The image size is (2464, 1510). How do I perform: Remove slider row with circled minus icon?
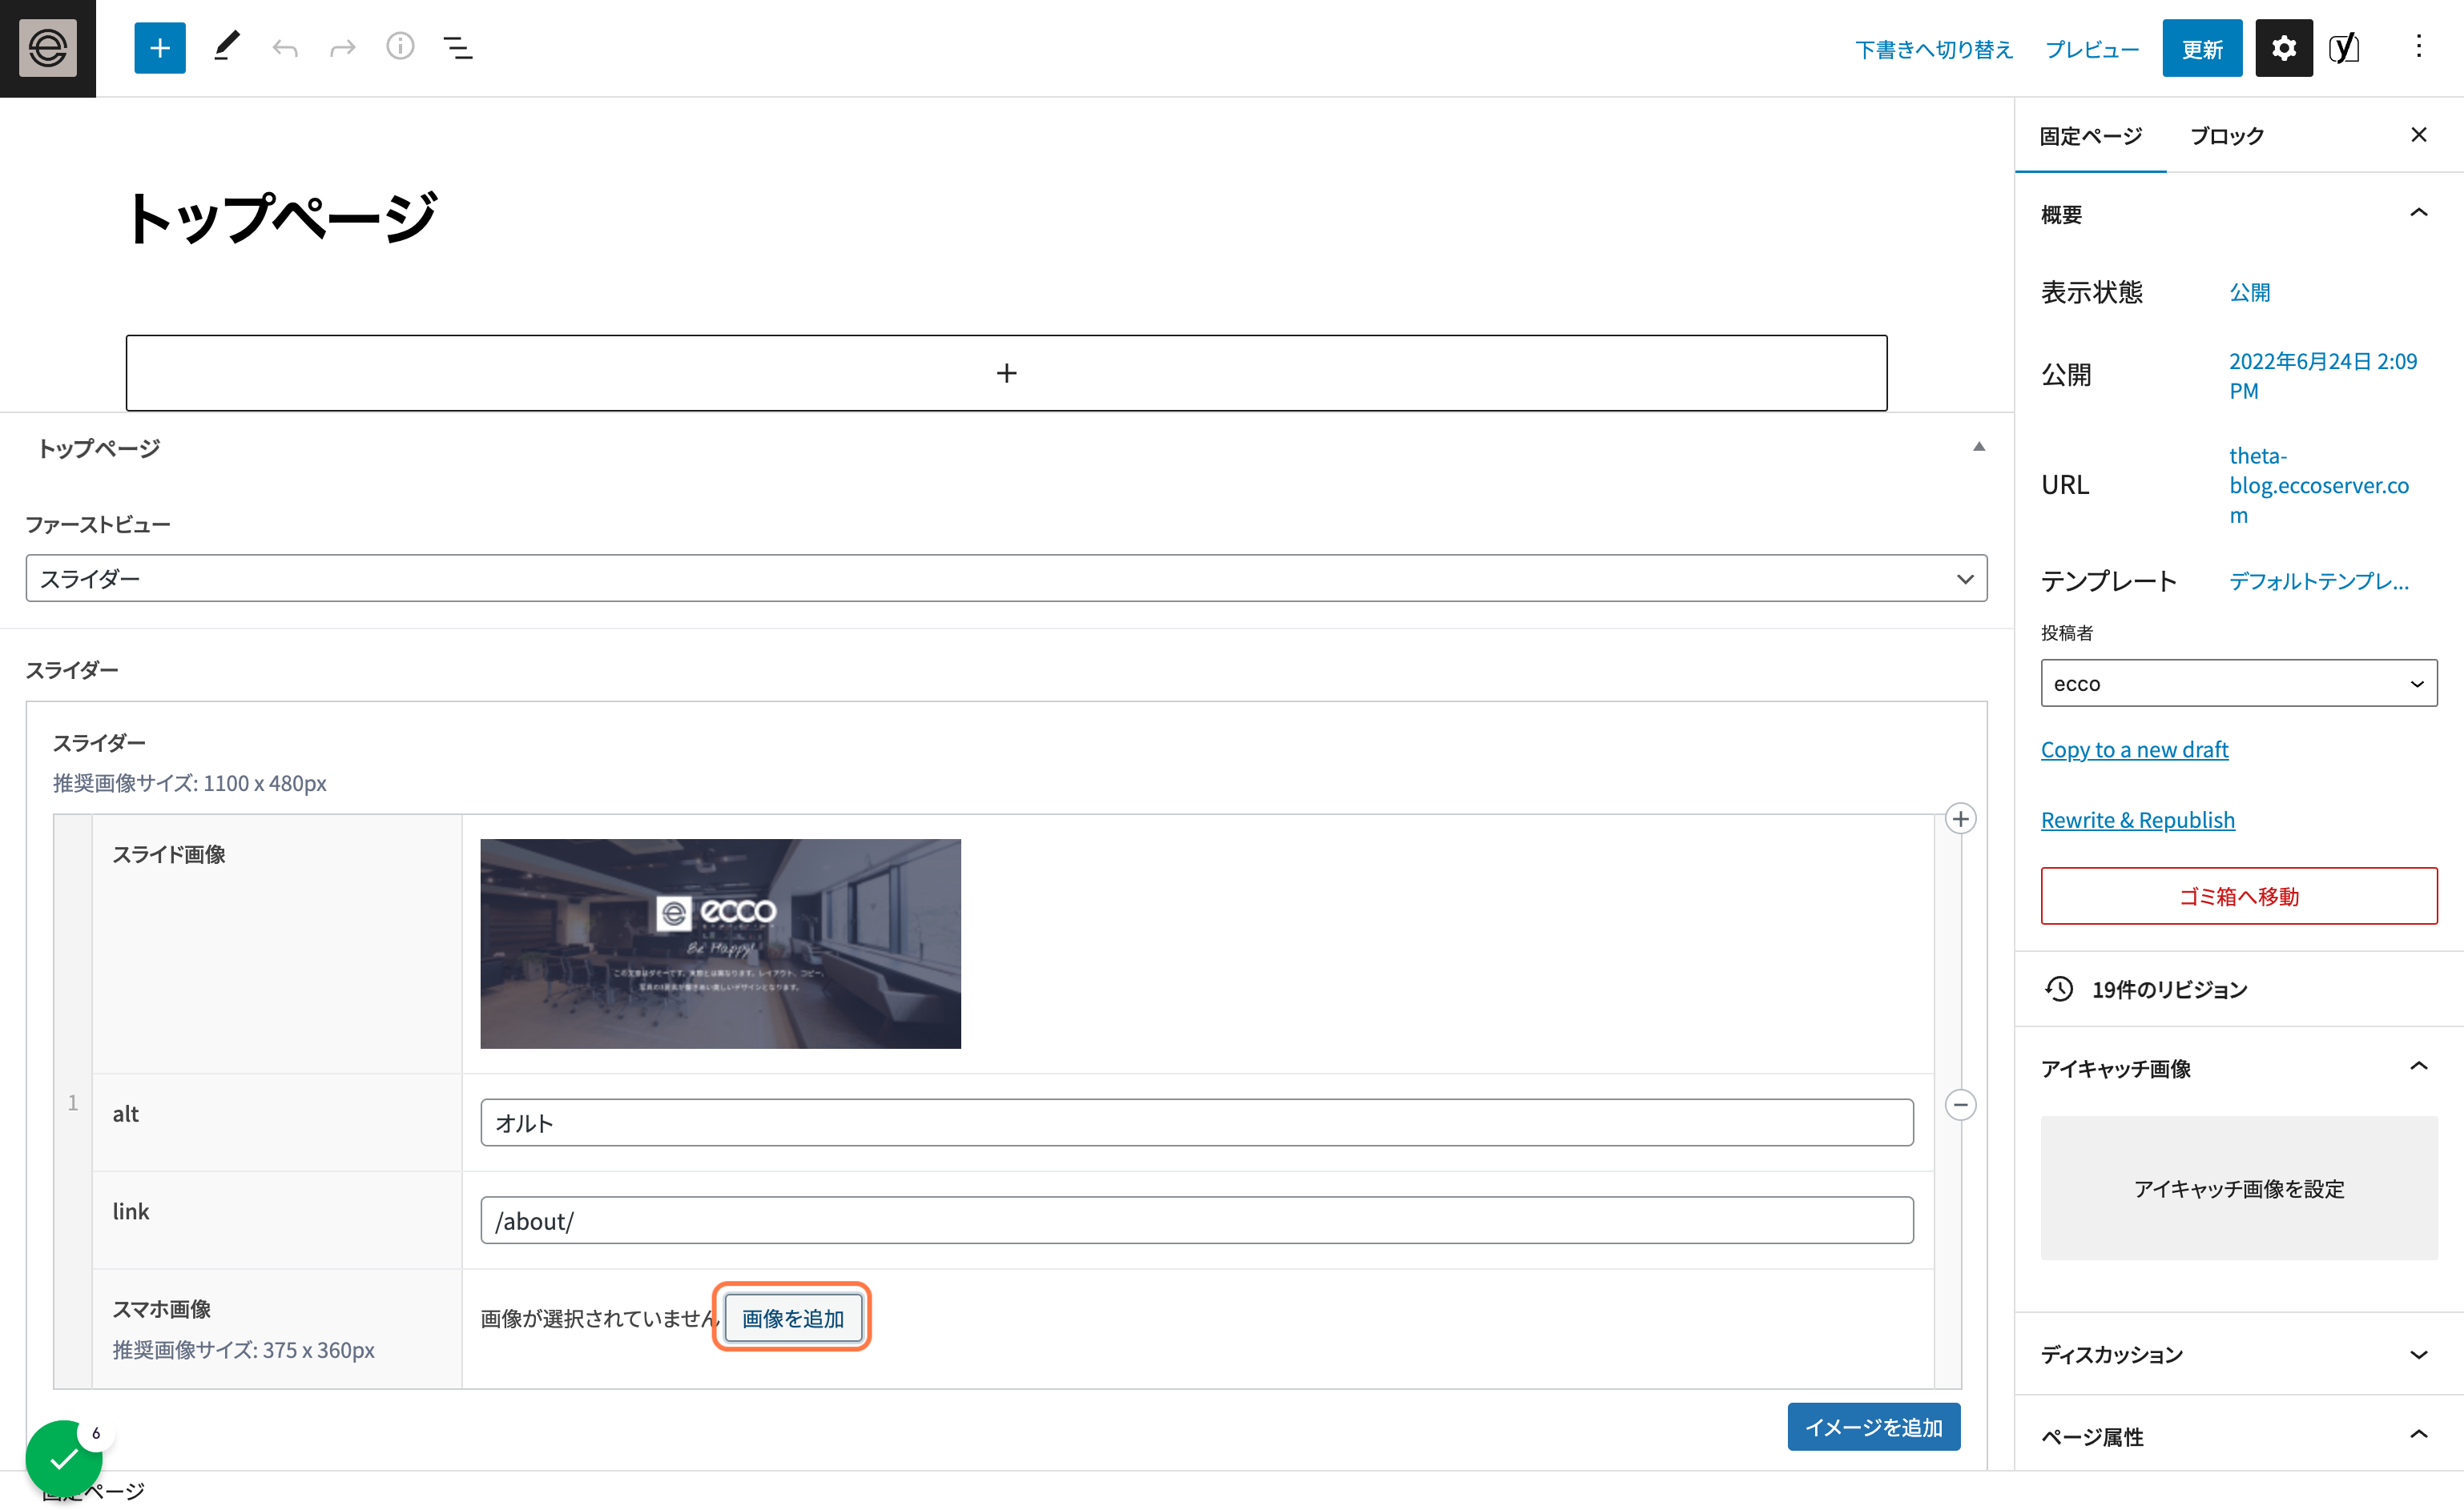(x=1960, y=1105)
